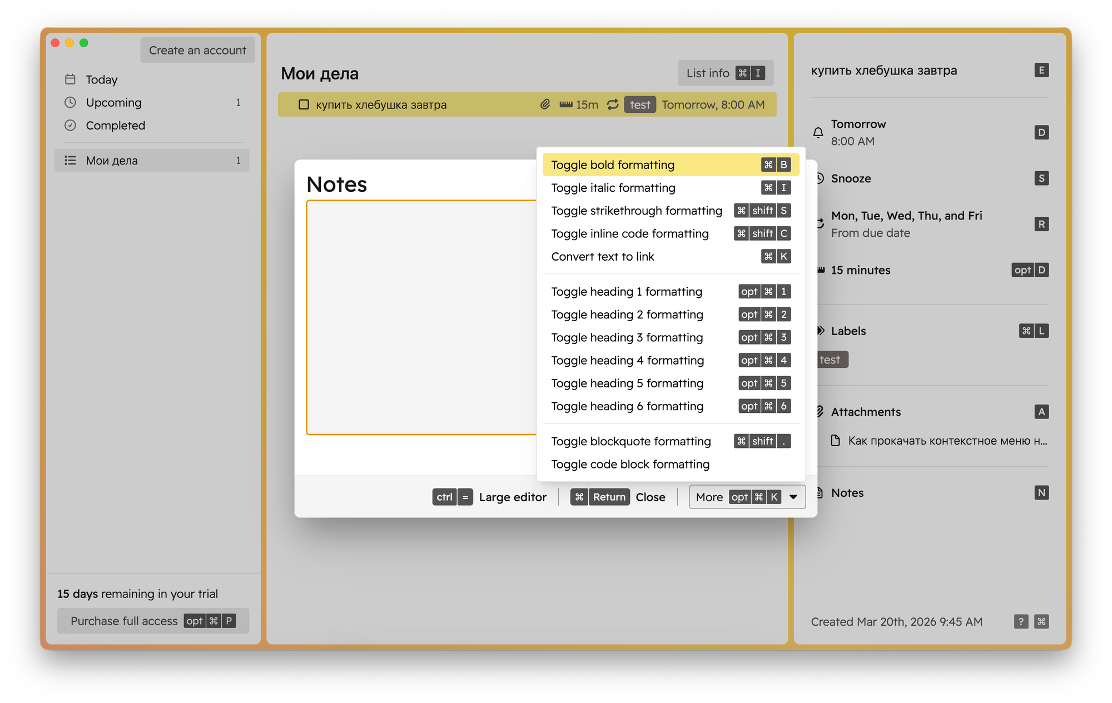
Task: Click the Create an account button
Action: (197, 50)
